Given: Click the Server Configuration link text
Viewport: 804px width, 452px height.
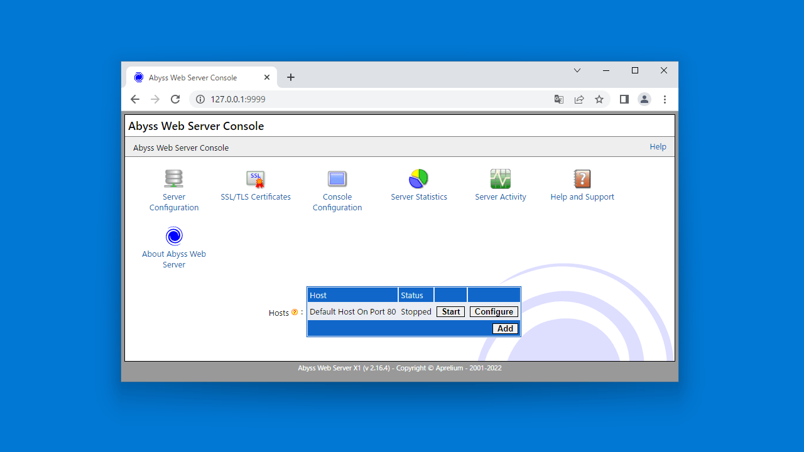Looking at the screenshot, I should click(174, 202).
